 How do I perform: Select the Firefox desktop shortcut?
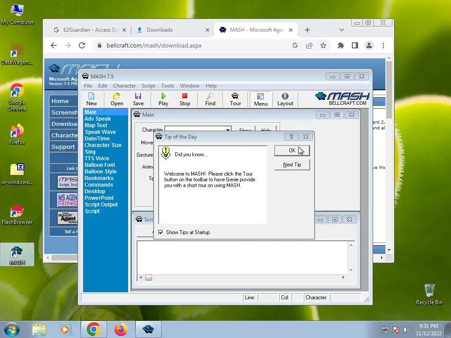click(x=17, y=135)
